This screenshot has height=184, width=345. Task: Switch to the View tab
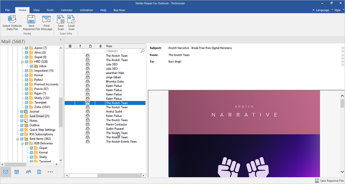[x=36, y=10]
